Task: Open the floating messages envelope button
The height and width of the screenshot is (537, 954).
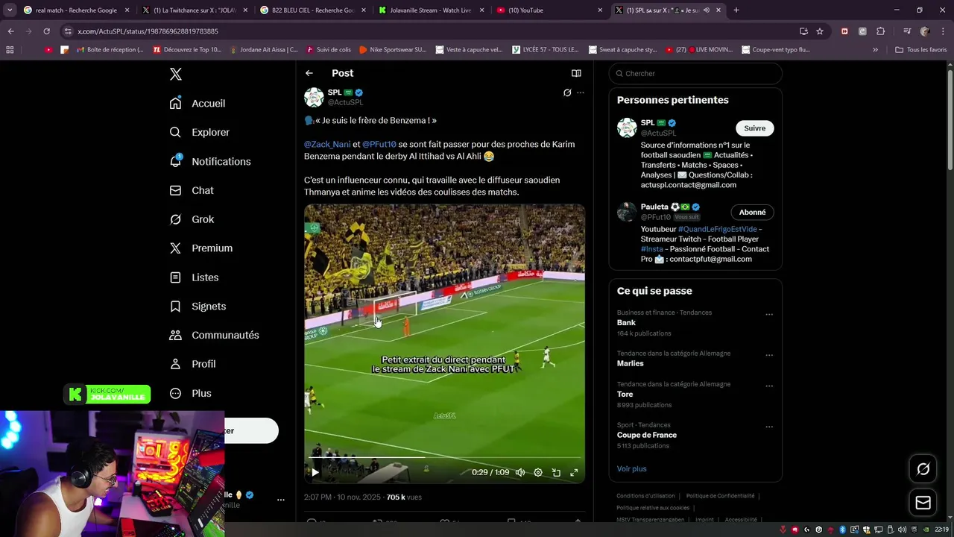Action: coord(923,503)
